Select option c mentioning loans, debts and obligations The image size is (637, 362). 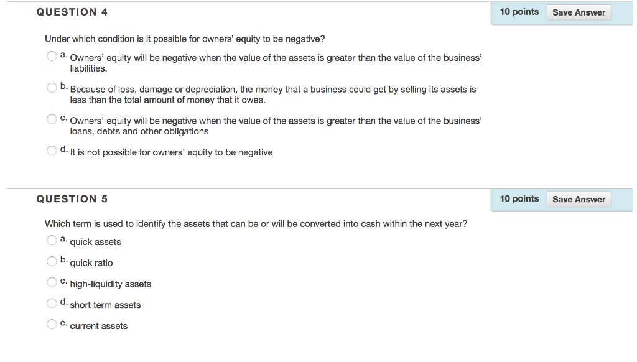[52, 118]
